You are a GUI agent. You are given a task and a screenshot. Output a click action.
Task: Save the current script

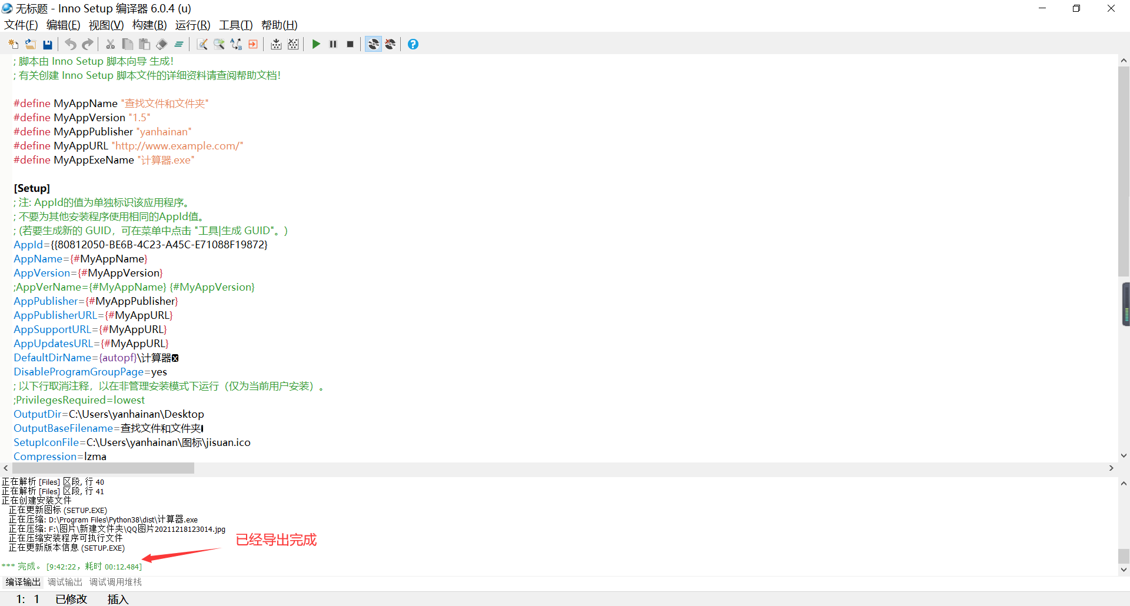click(48, 44)
